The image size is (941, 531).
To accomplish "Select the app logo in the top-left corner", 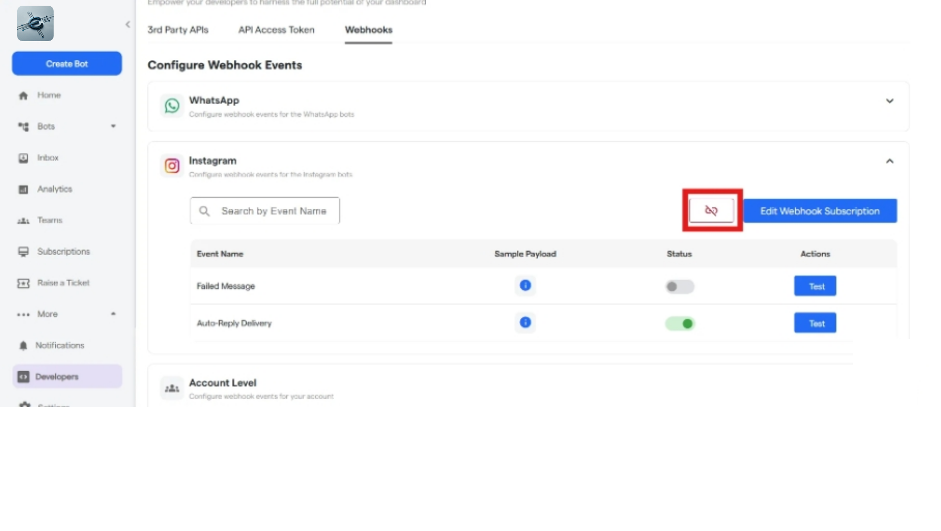I will (35, 23).
